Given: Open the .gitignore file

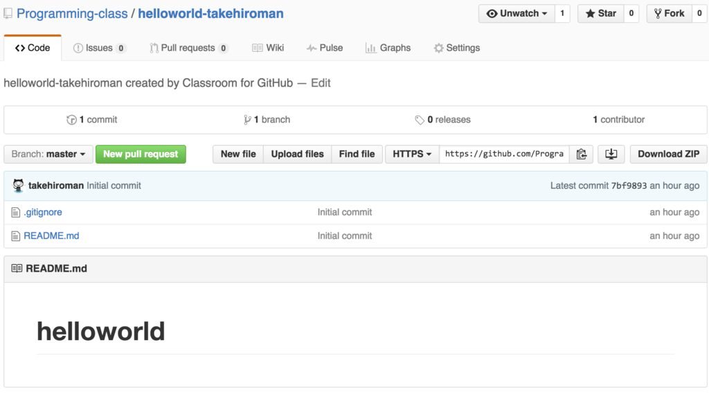Looking at the screenshot, I should point(43,212).
